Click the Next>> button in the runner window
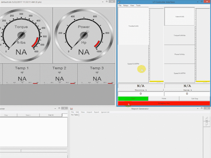The height and width of the screenshot is (158, 211). [x=28, y=115]
